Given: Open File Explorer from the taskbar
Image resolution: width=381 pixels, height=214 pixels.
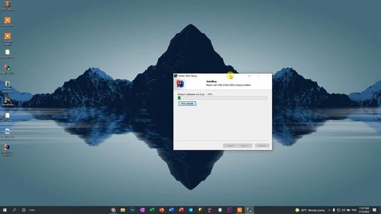Looking at the screenshot, I should pos(123,210).
